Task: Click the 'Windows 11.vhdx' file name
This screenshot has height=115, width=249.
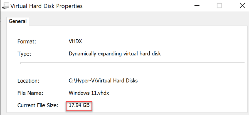Action: tap(88, 93)
